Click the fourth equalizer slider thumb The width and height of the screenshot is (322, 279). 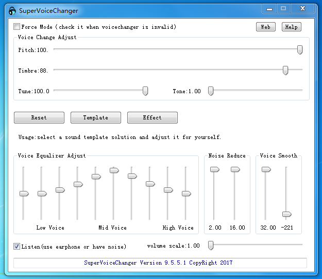pyautogui.click(x=78, y=184)
